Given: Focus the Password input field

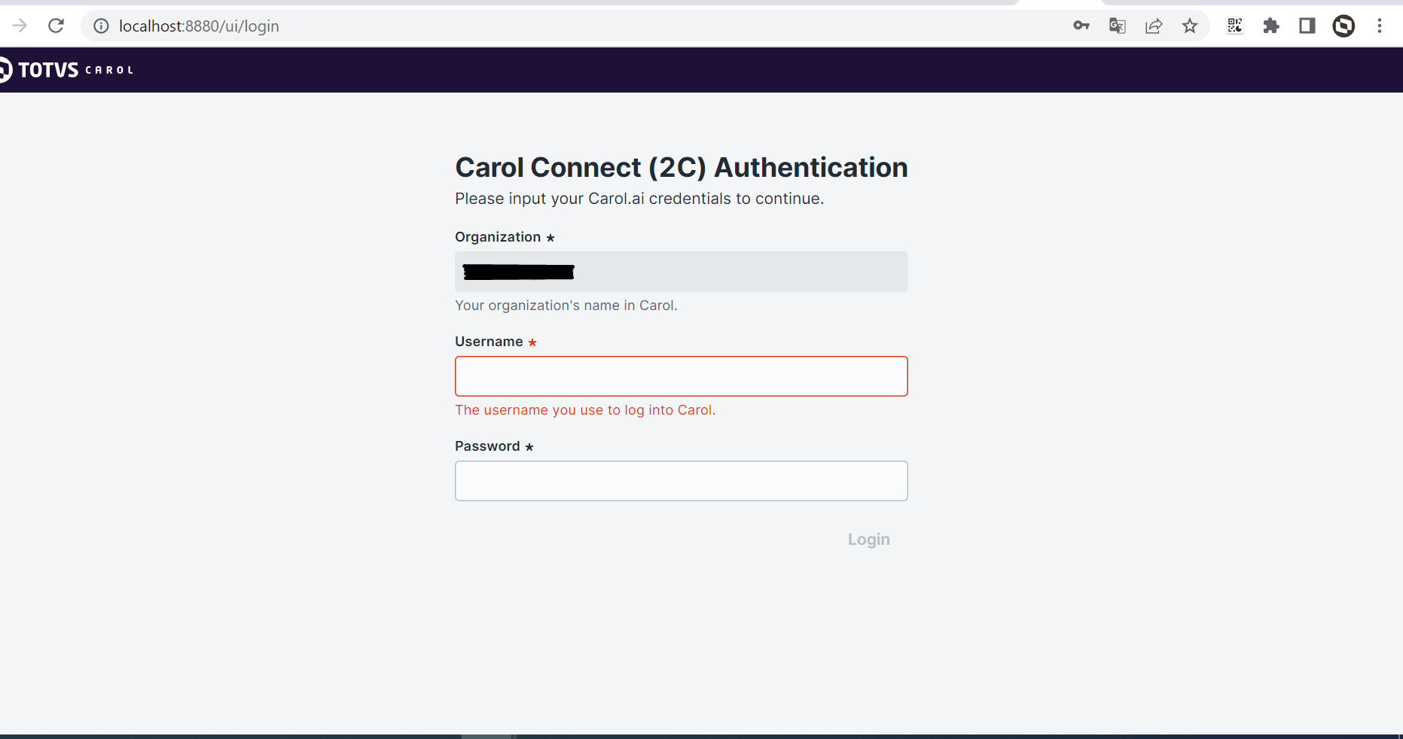Looking at the screenshot, I should click(681, 481).
